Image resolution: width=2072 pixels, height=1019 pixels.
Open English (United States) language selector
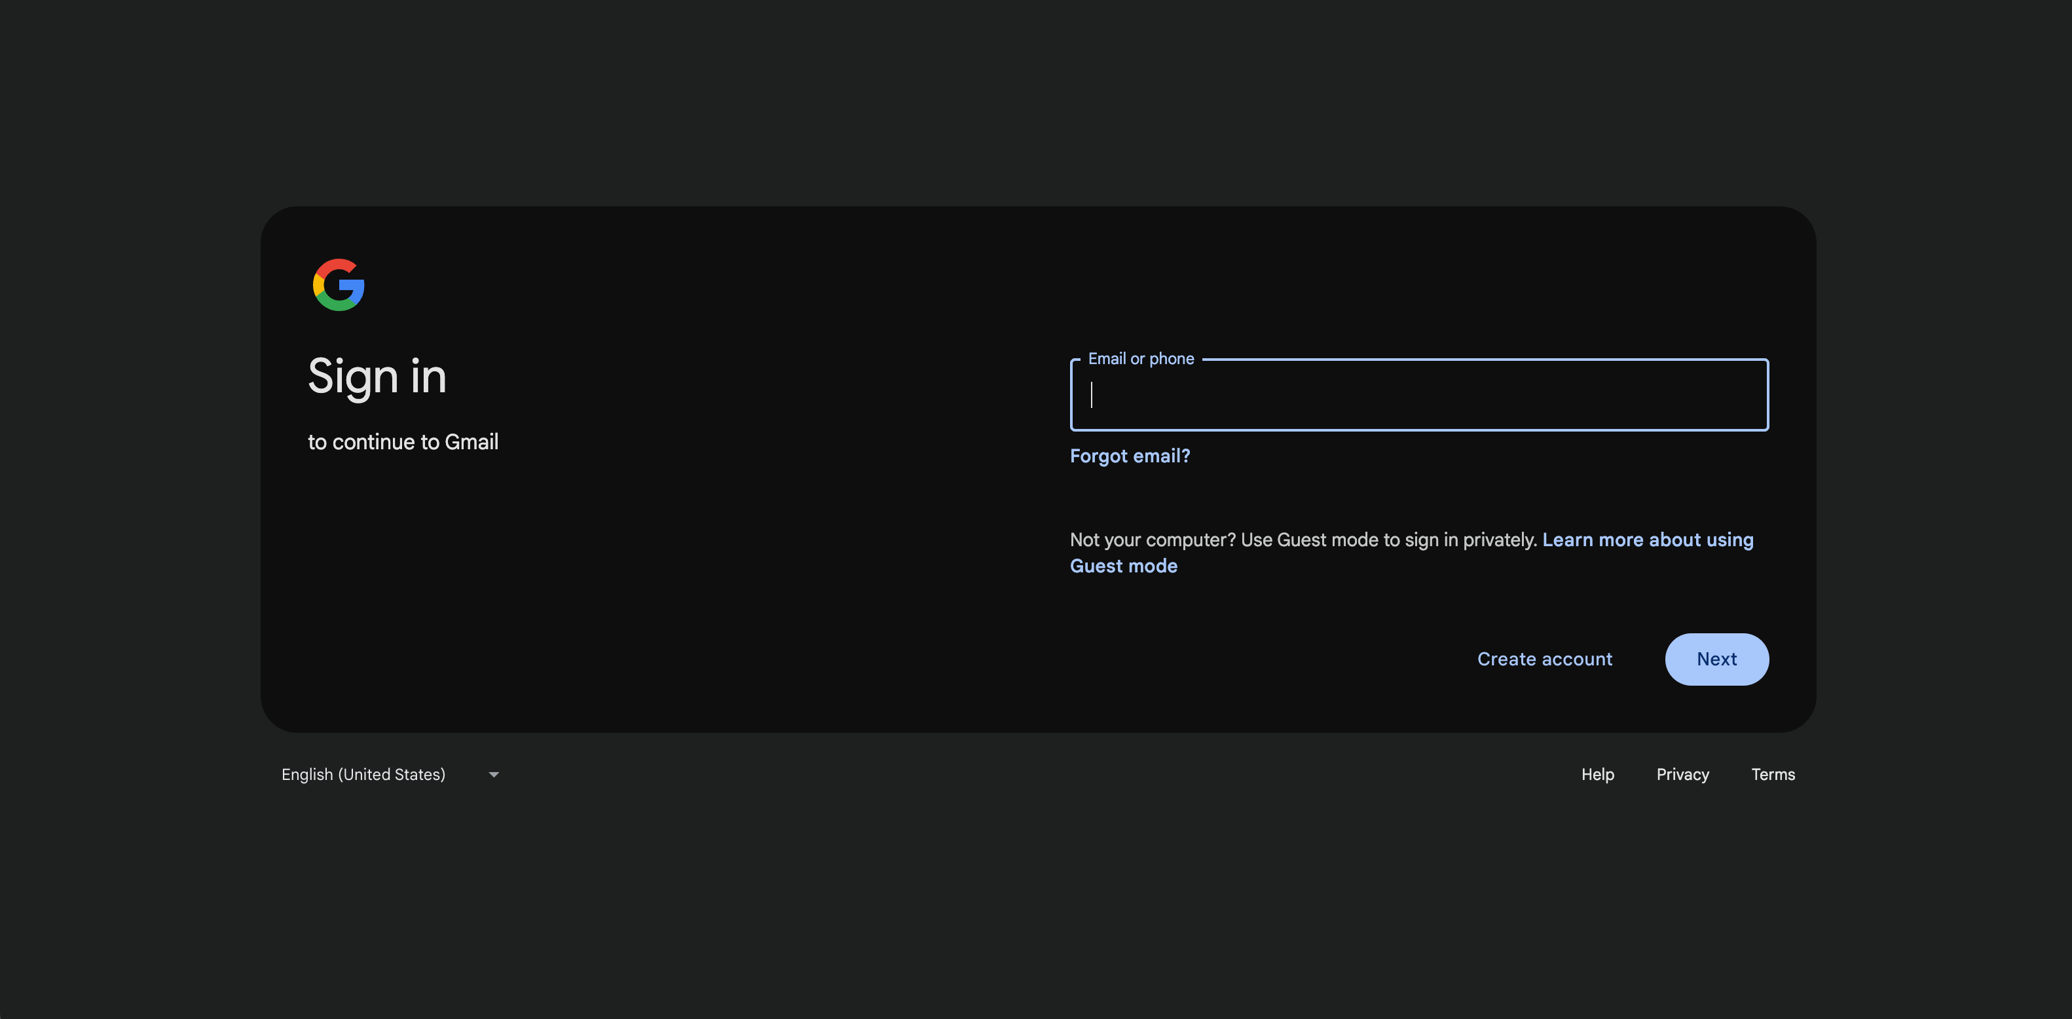pos(363,775)
